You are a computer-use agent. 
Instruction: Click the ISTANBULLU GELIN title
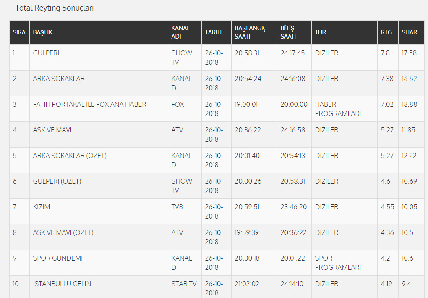62,284
